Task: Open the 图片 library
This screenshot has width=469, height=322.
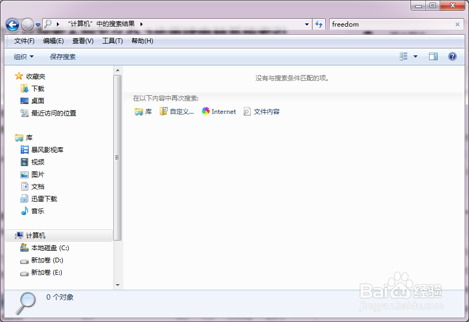Action: coord(32,174)
